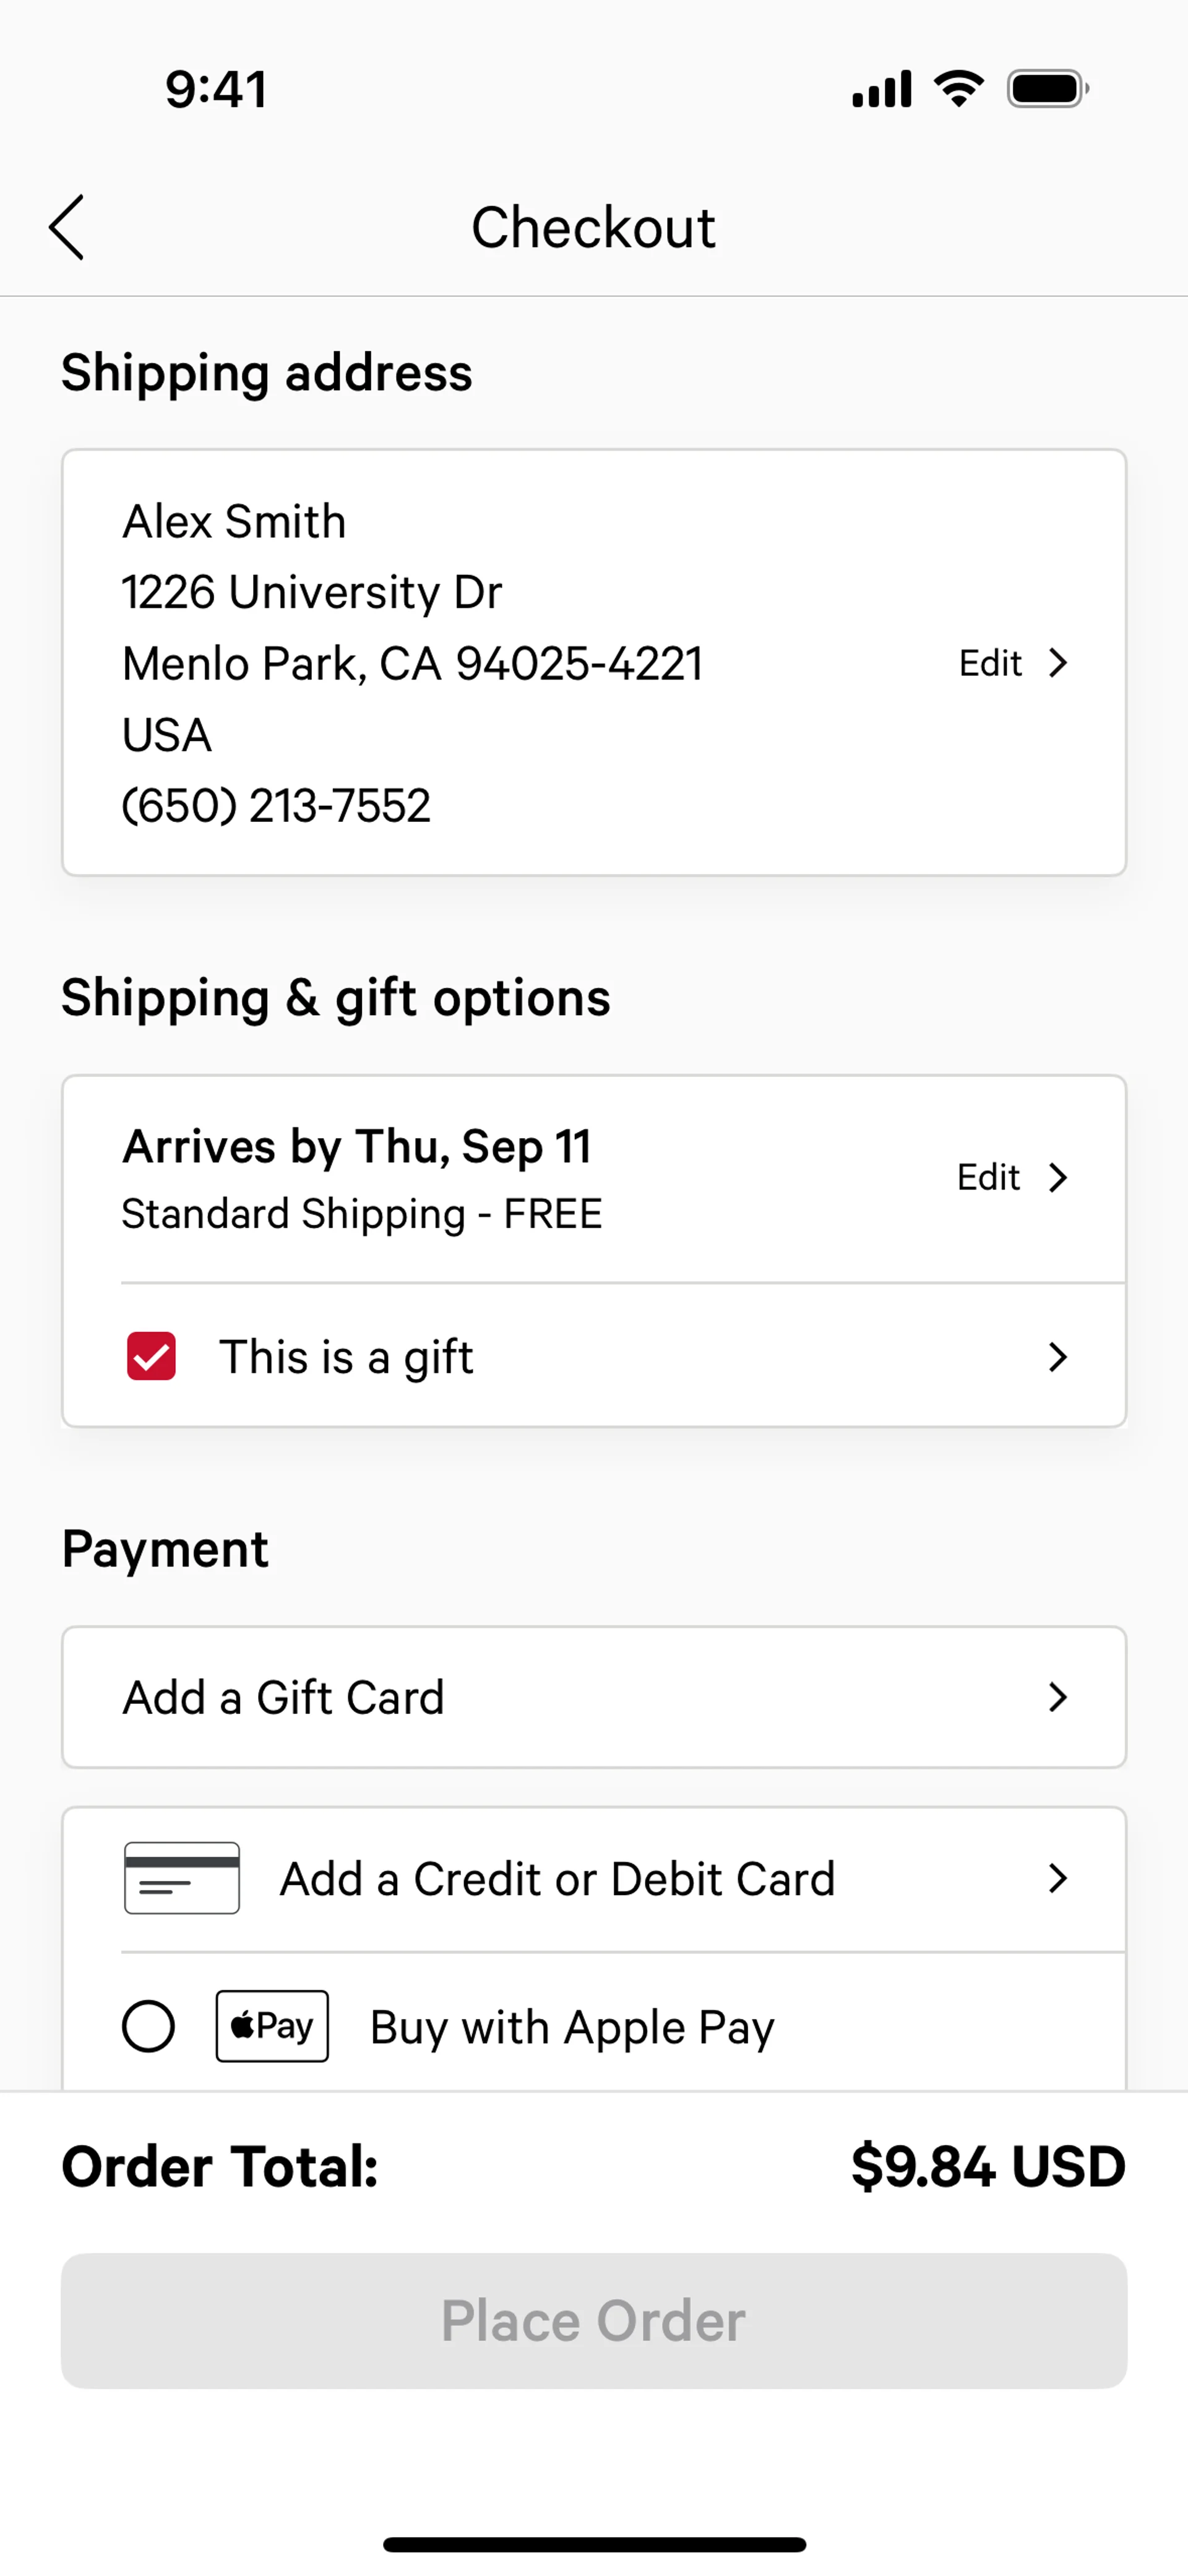Click the shipping address chevron arrow
The image size is (1188, 2576).
[1057, 663]
